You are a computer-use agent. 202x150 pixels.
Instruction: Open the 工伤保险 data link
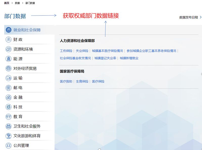click(x=66, y=51)
